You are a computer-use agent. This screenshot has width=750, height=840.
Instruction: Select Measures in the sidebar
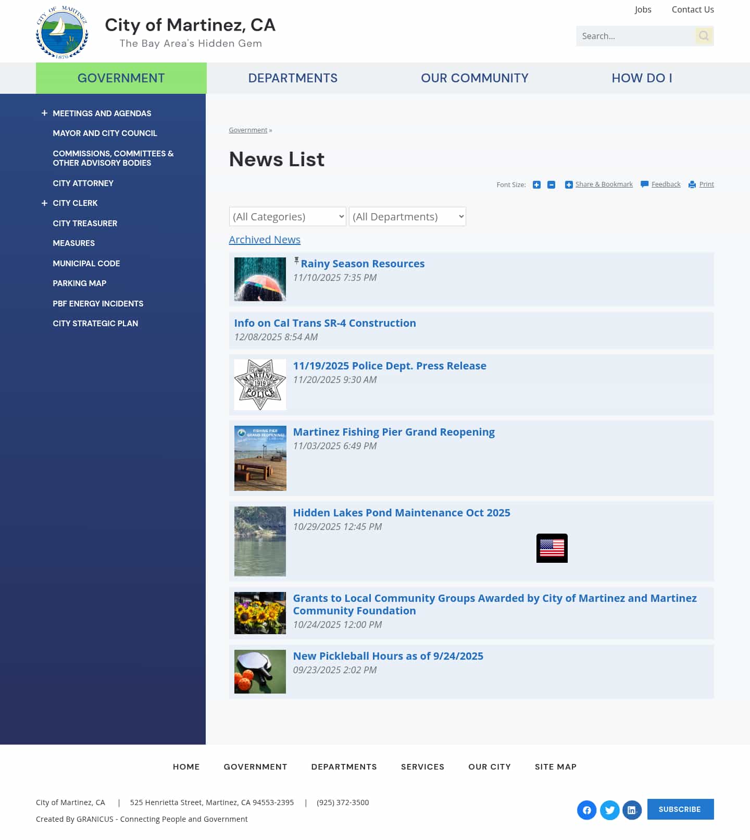click(73, 243)
